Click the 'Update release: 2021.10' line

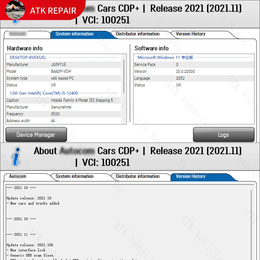[29, 198]
